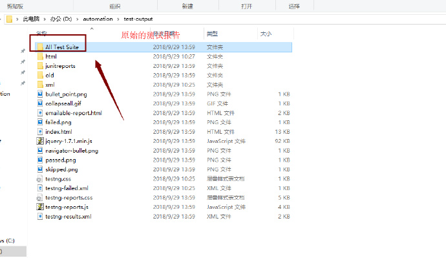Open the 选择 ribbon group
This screenshot has width=446, height=258.
pyautogui.click(x=294, y=6)
